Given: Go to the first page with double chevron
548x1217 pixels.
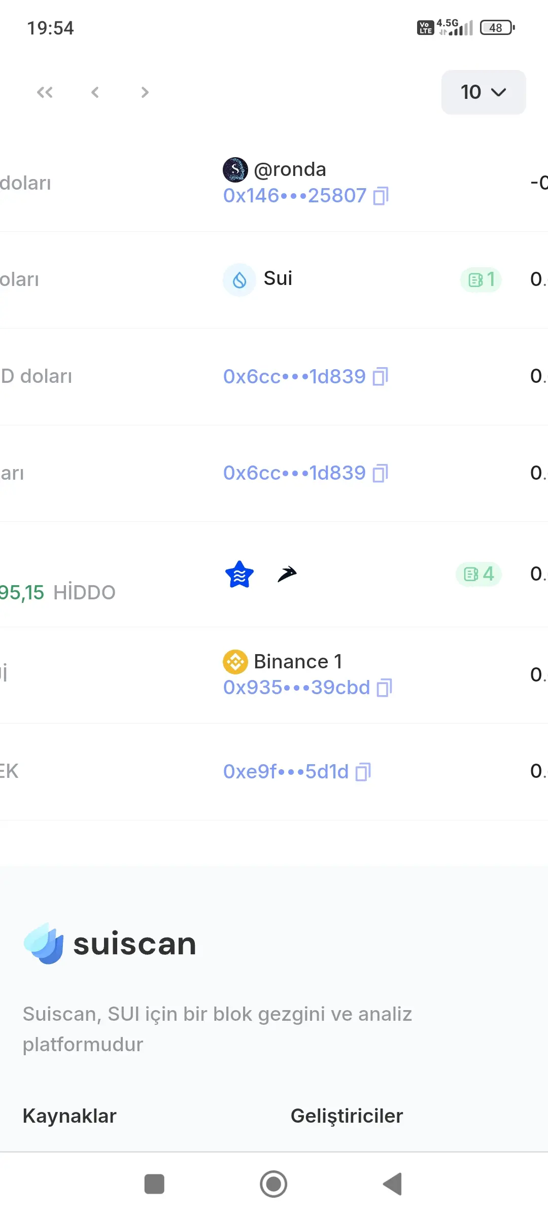Looking at the screenshot, I should [45, 92].
